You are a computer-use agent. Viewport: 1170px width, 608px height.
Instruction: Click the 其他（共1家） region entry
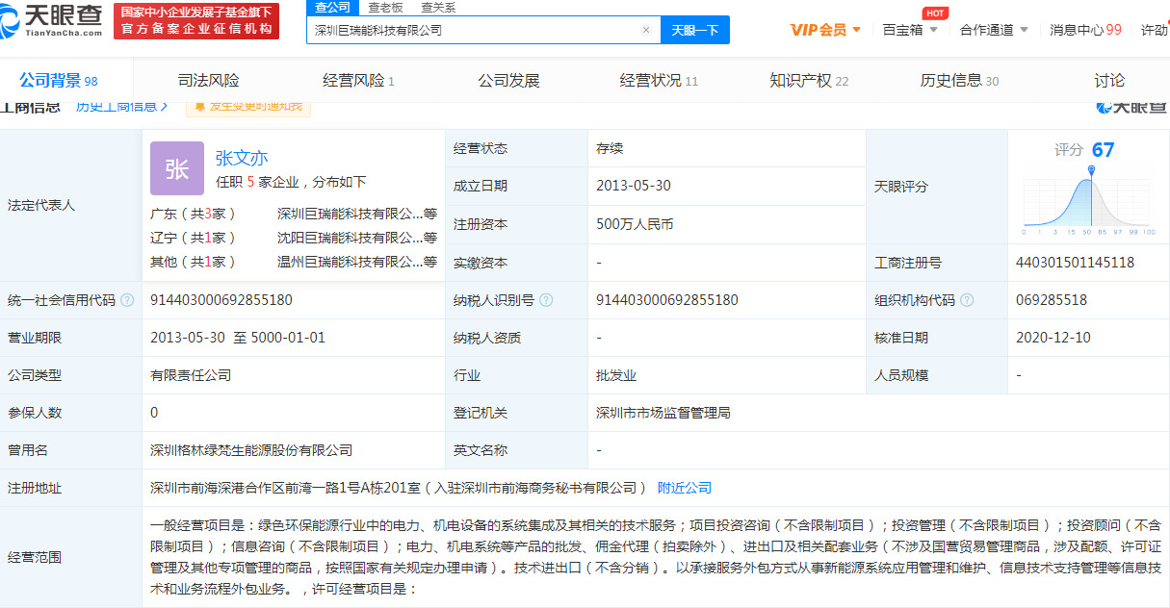[x=194, y=262]
